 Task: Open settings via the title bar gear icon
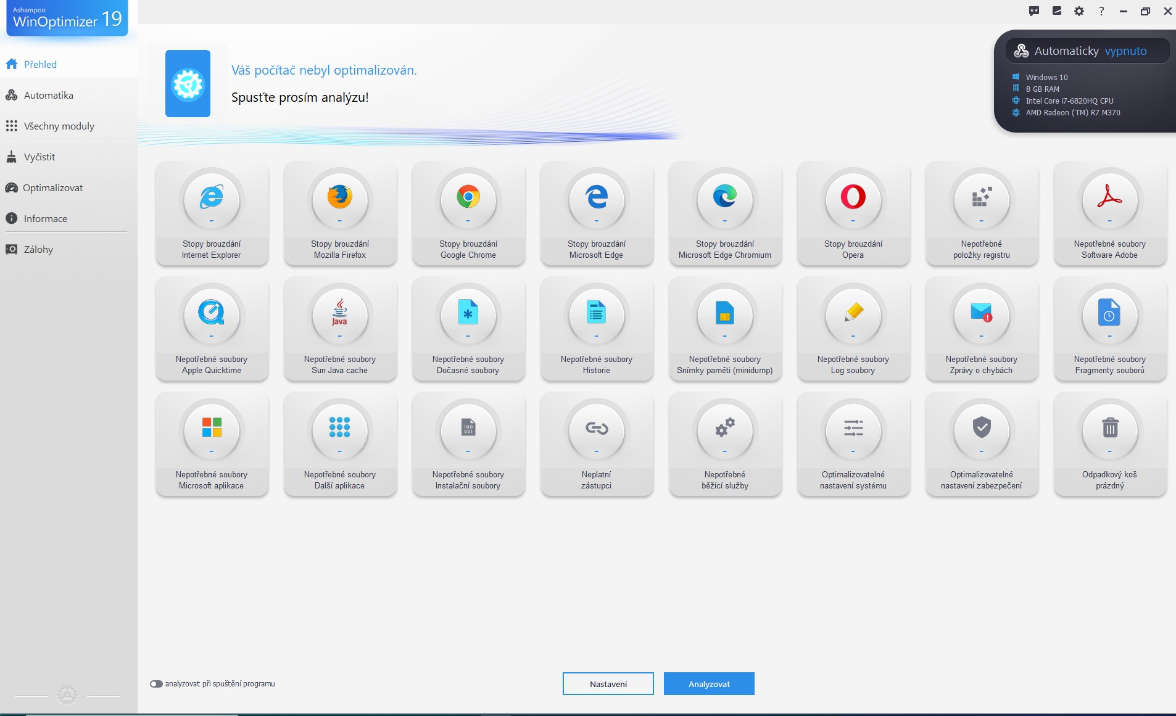tap(1079, 11)
